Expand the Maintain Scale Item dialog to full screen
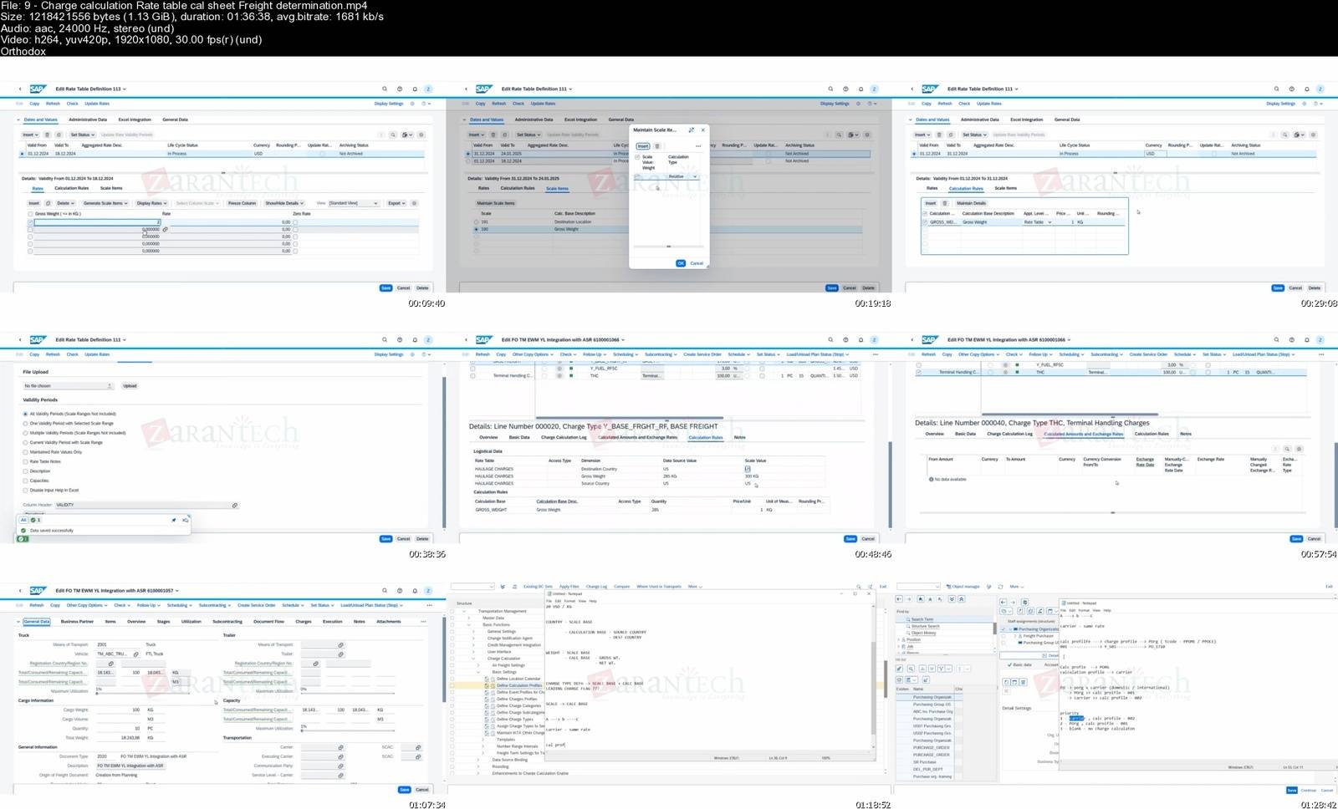 point(691,130)
